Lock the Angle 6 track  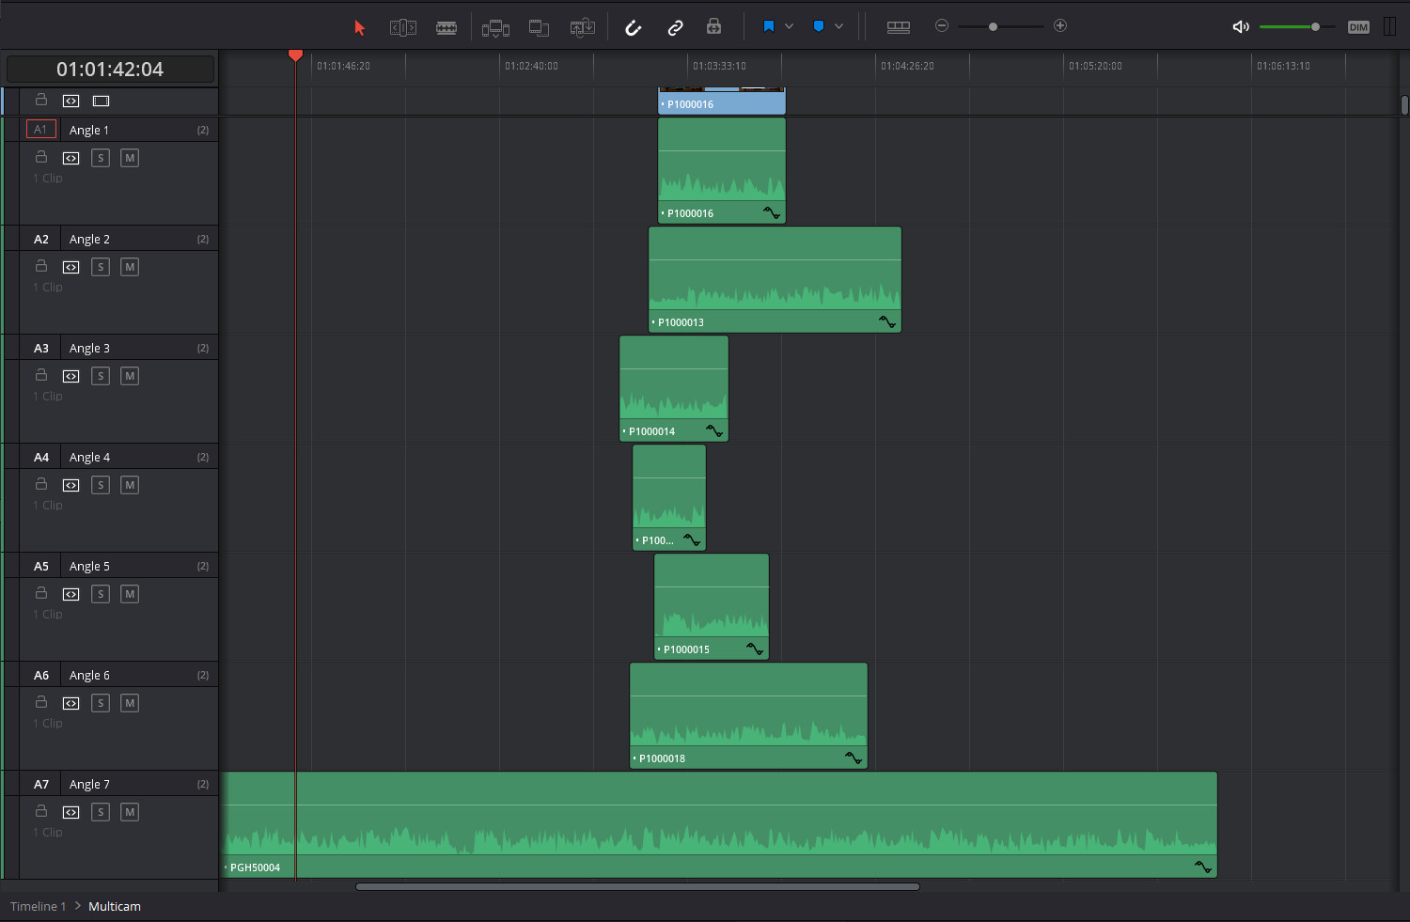[41, 702]
